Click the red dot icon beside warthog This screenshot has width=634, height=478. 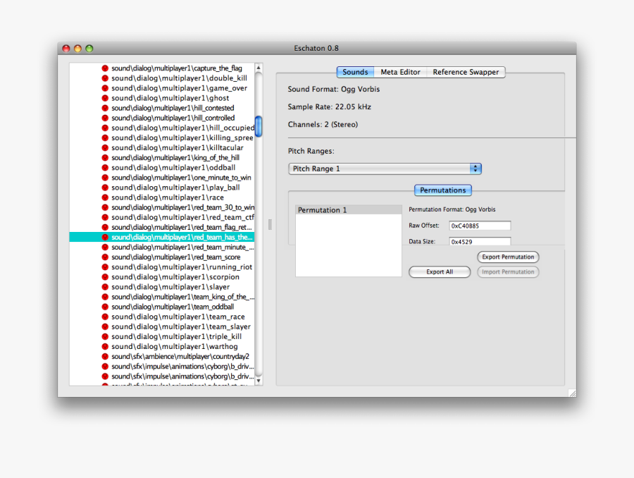[x=104, y=346]
